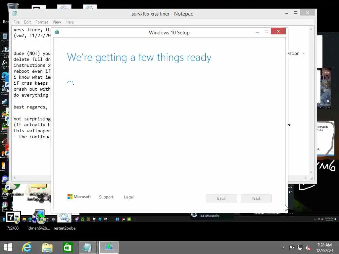The height and width of the screenshot is (254, 339).
Task: Open the Windows Store taskbar icon
Action: pyautogui.click(x=68, y=247)
